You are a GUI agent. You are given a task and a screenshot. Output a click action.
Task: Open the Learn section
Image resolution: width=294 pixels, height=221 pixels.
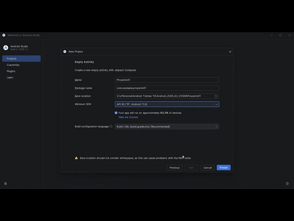(x=10, y=77)
